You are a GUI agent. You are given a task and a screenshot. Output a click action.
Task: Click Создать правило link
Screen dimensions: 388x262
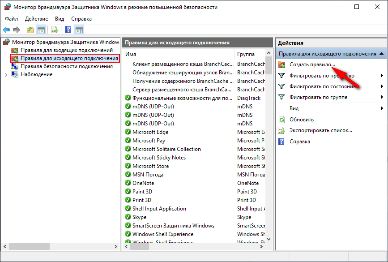coord(312,64)
